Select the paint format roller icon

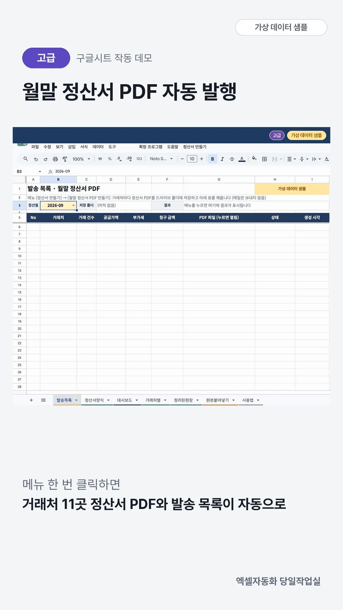pos(65,159)
